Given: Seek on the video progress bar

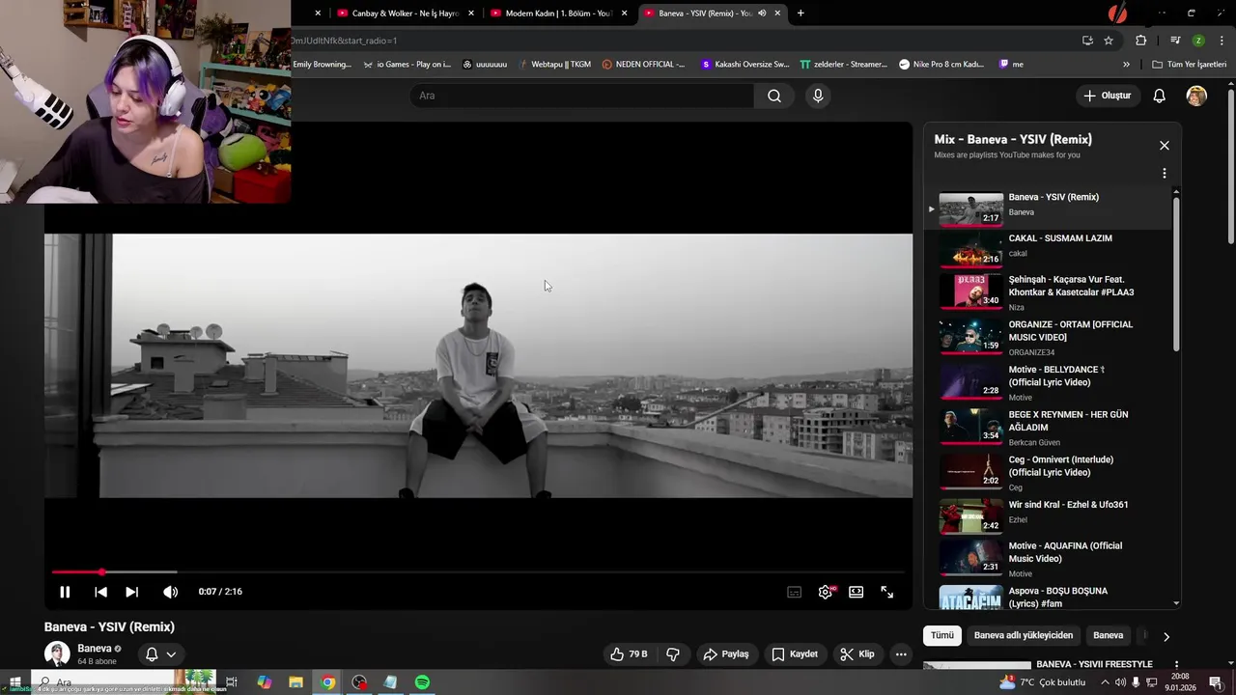Looking at the screenshot, I should click(x=478, y=572).
